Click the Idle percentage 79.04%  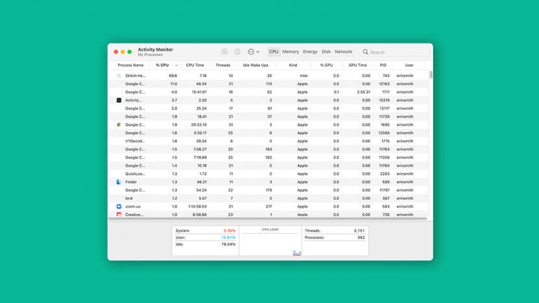228,244
